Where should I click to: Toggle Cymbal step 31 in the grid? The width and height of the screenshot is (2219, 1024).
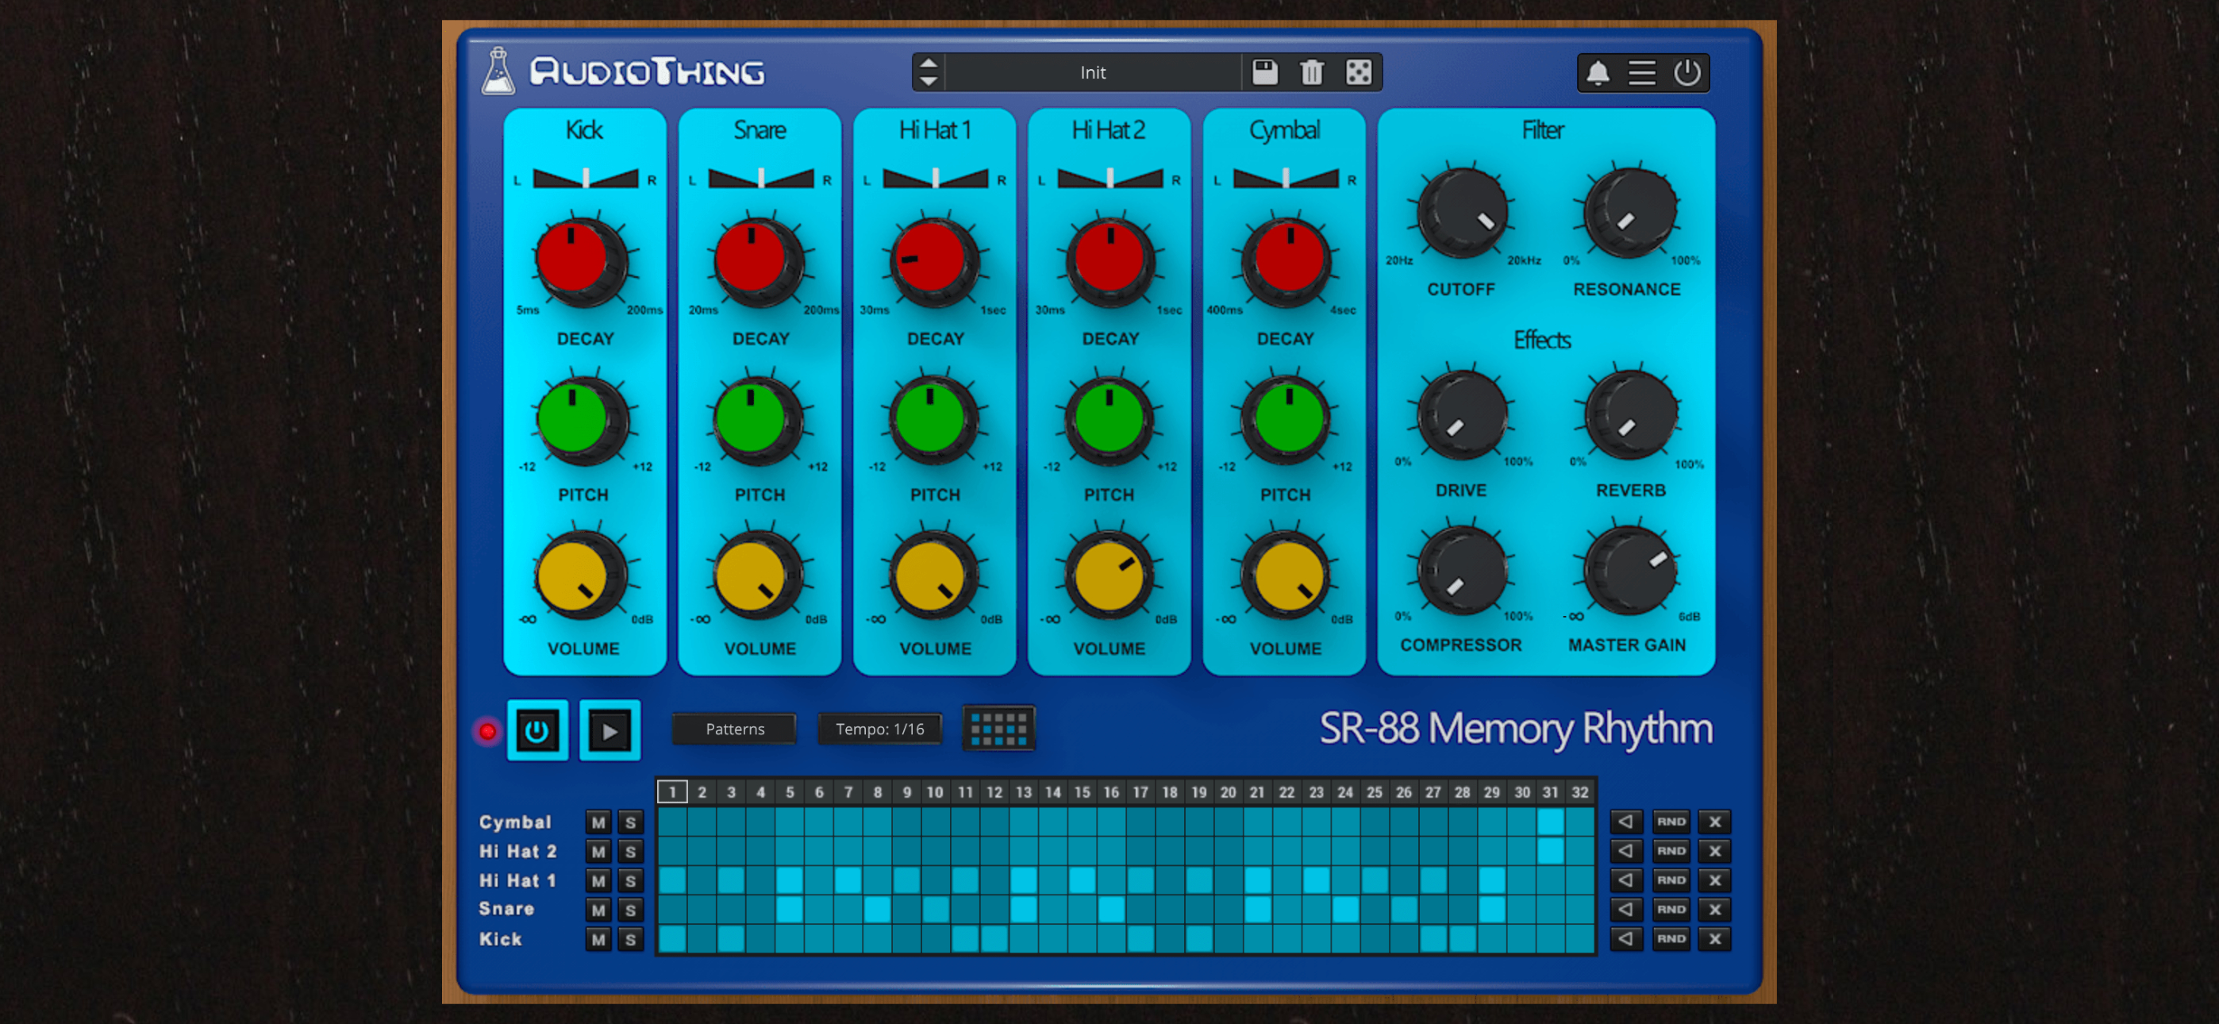(1551, 822)
